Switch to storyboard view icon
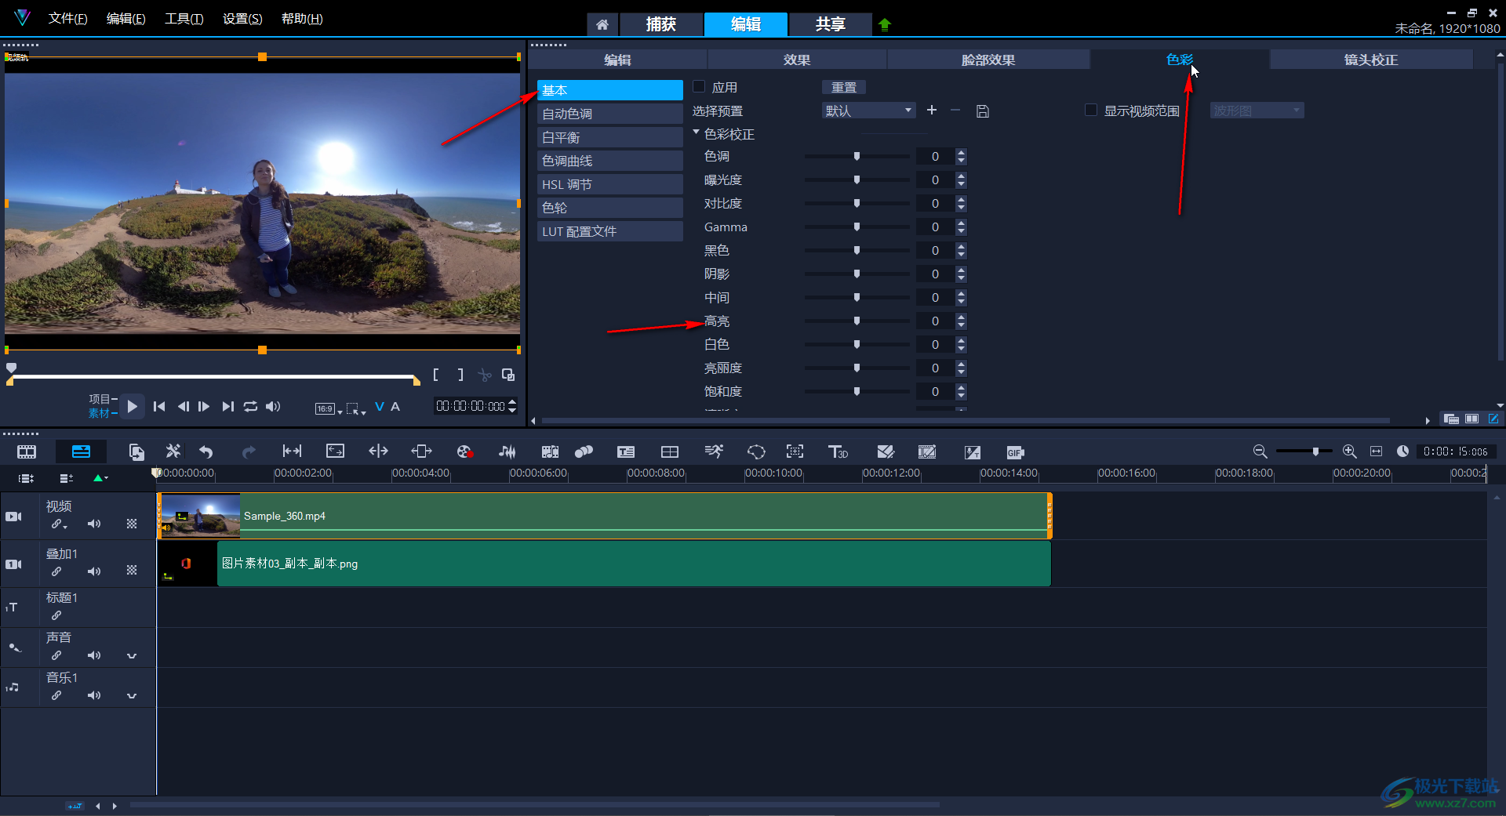 tap(27, 452)
